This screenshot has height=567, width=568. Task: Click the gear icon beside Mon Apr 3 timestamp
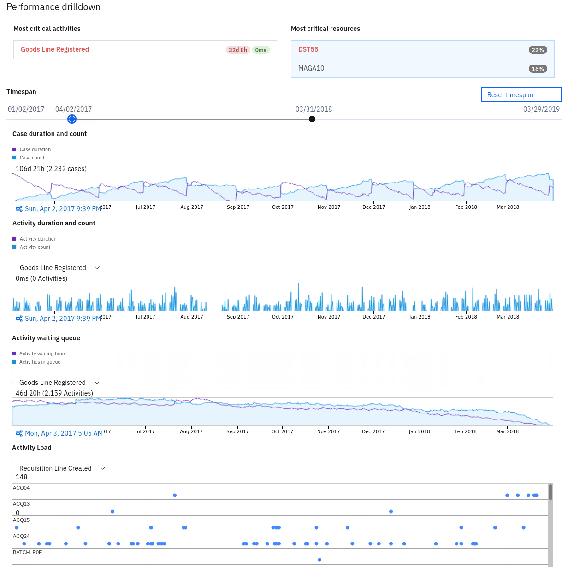coord(19,433)
